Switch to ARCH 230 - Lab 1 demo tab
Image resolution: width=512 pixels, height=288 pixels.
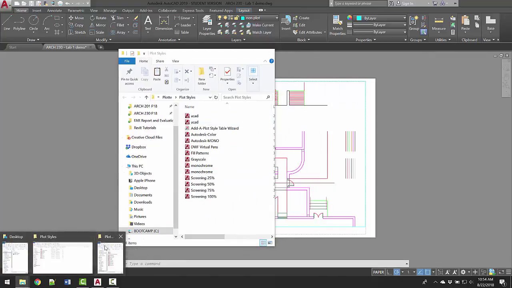point(66,47)
